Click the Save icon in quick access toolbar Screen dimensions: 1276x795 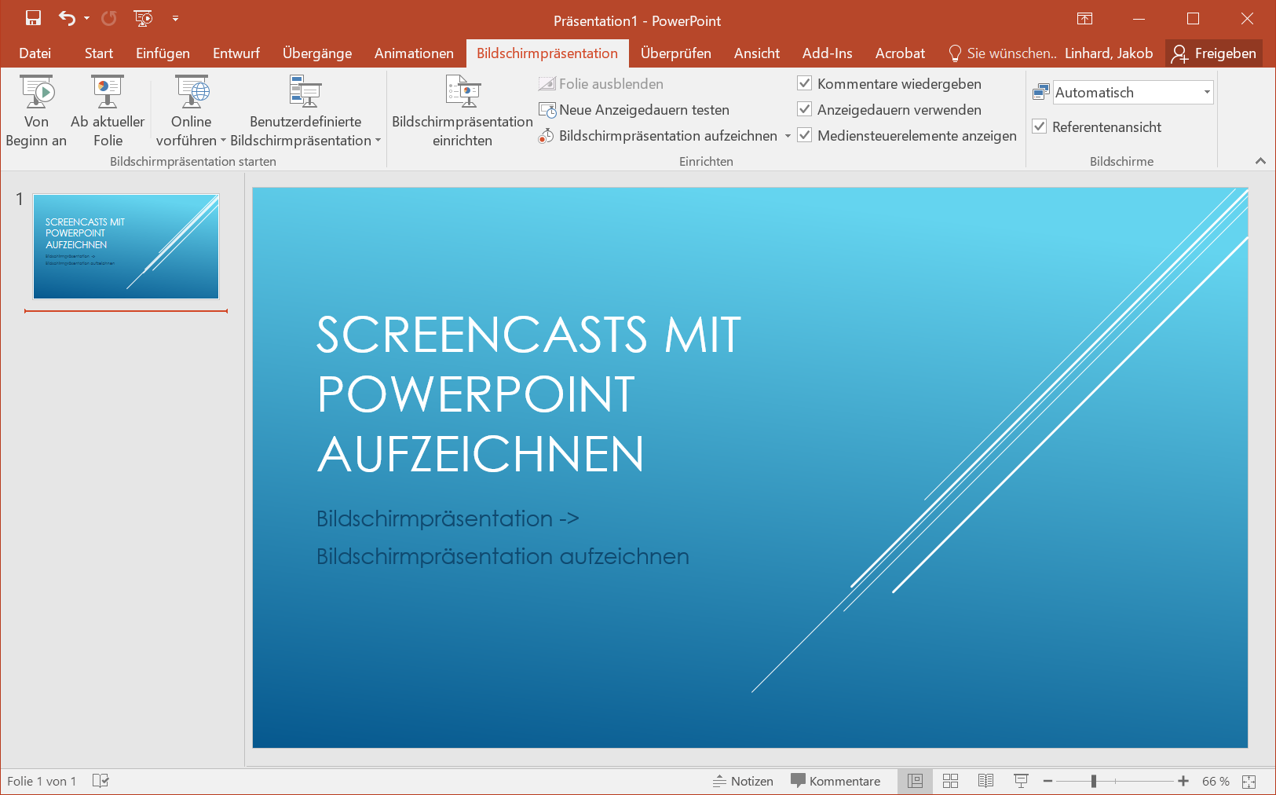[33, 17]
